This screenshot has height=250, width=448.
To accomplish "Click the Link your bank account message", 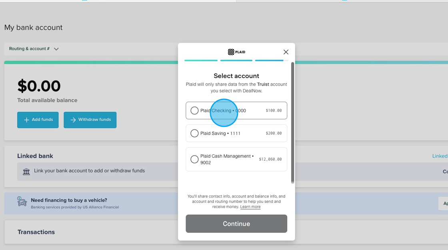I will [89, 170].
